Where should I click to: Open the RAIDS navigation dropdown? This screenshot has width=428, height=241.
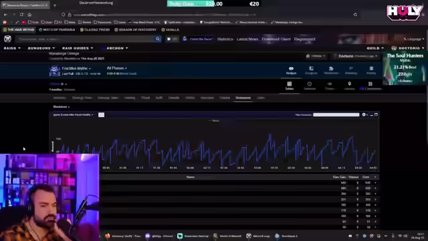point(12,48)
